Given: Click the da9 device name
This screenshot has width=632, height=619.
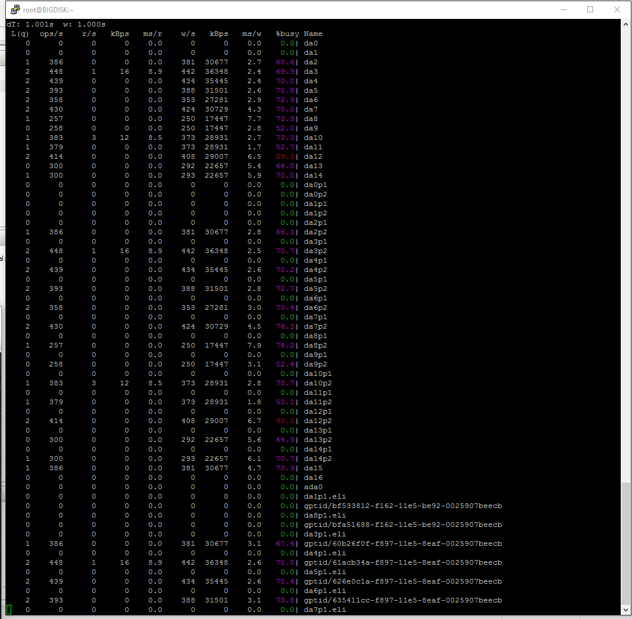Looking at the screenshot, I should click(311, 128).
